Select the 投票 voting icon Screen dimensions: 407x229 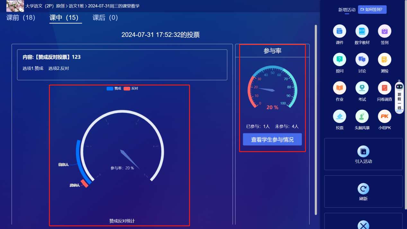click(340, 119)
